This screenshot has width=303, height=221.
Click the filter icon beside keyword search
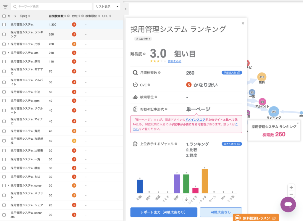click(5, 7)
